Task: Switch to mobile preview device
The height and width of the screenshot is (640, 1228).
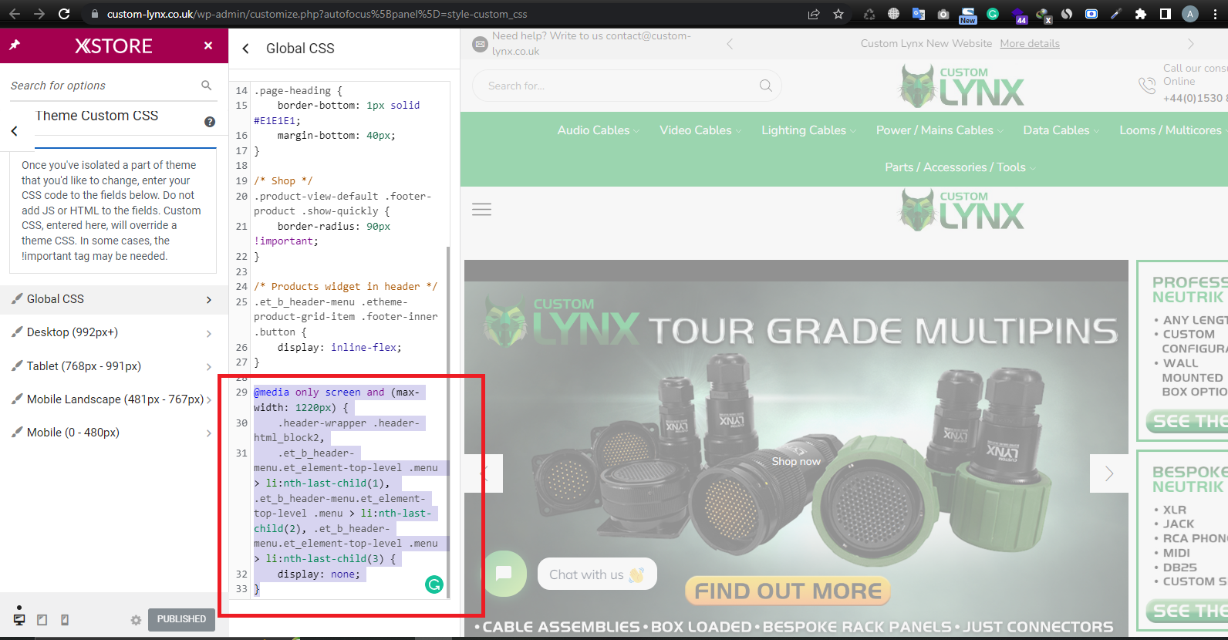Action: (65, 619)
